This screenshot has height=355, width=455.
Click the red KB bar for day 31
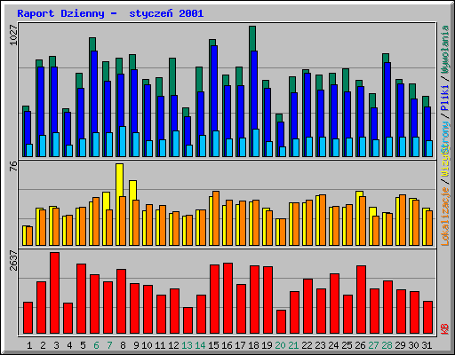[427, 318]
